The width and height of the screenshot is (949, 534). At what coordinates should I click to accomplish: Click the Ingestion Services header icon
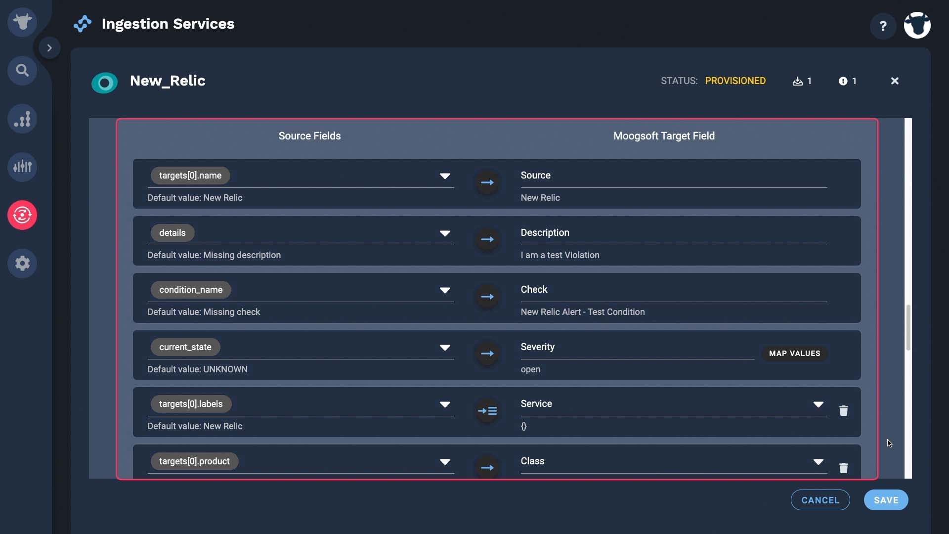83,24
